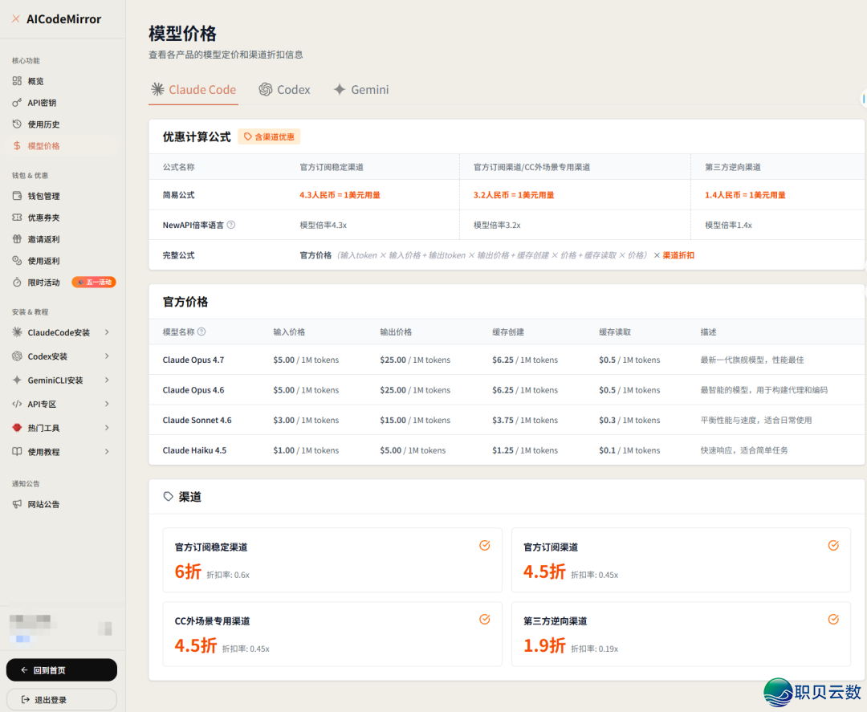The image size is (867, 712).
Task: Click 模型倍率4.3x cell
Action: point(323,225)
